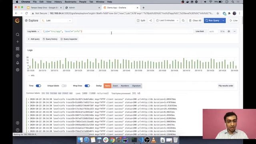Viewport: 256px width, 144px height.
Task: Select the Exact dedup option
Action: tap(115, 86)
